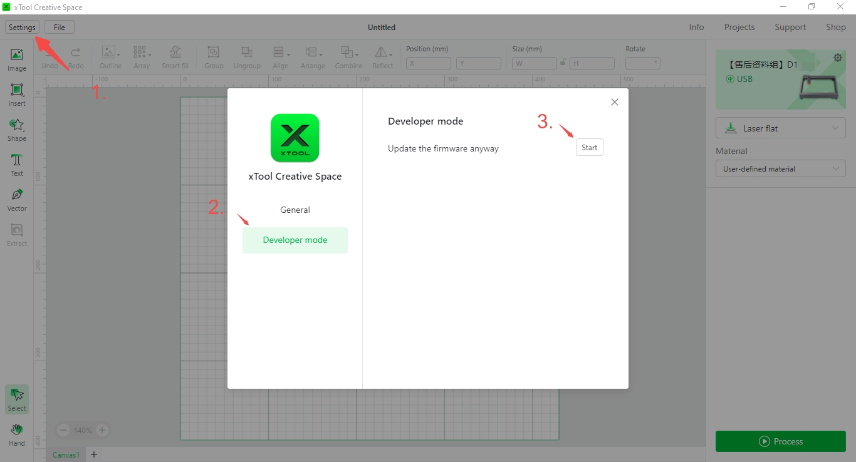Viewport: 856px width, 462px height.
Task: Select the Vector pen tool
Action: pos(17,200)
